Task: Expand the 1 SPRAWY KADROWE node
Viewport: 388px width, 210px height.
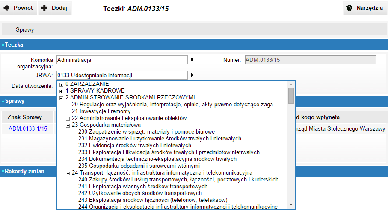Action: click(x=62, y=91)
